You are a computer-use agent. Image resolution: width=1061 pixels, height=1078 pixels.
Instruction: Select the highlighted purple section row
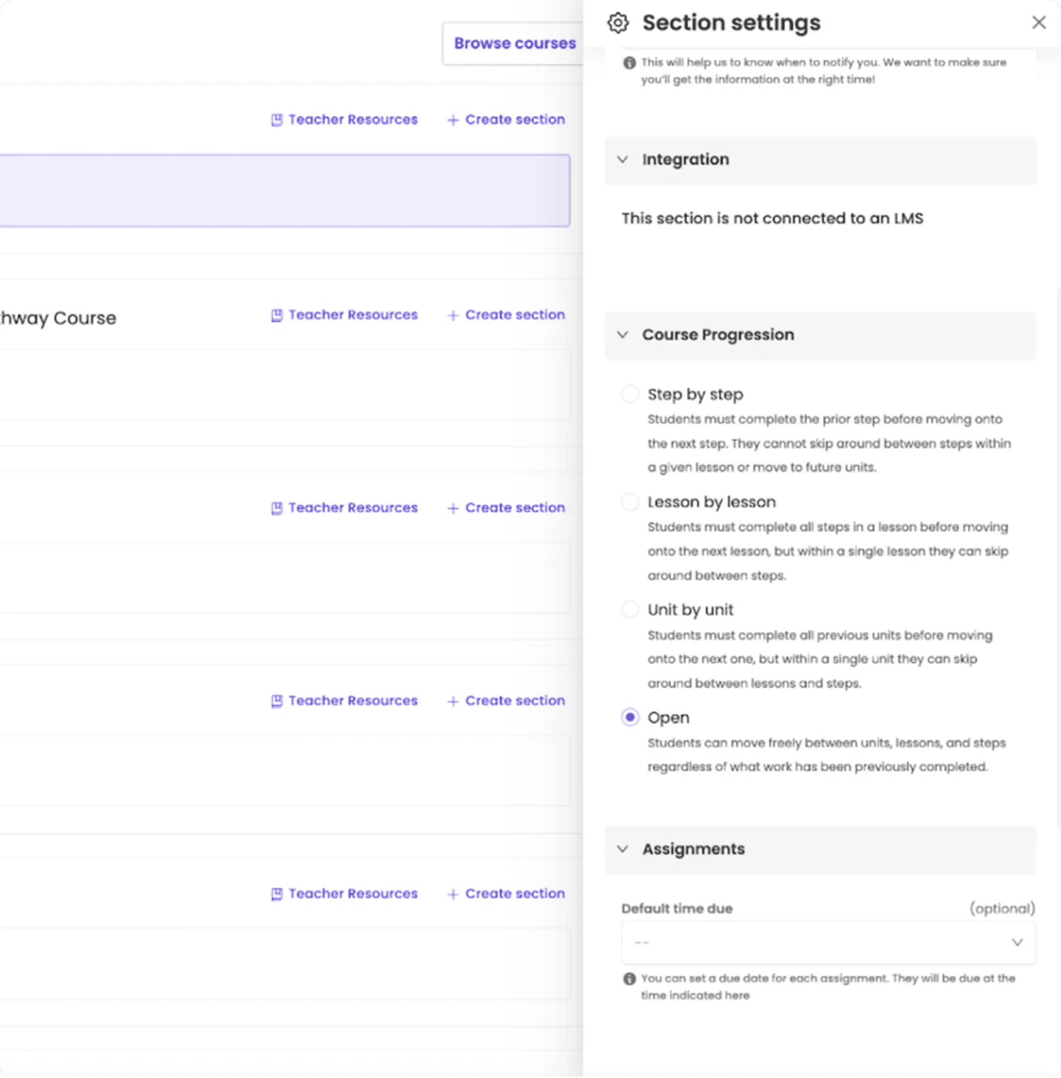tap(284, 191)
